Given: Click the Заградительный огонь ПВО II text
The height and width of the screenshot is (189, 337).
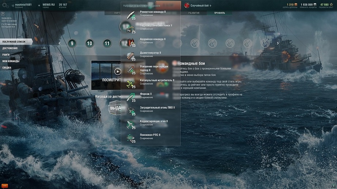Looking at the screenshot, I should (157, 107).
